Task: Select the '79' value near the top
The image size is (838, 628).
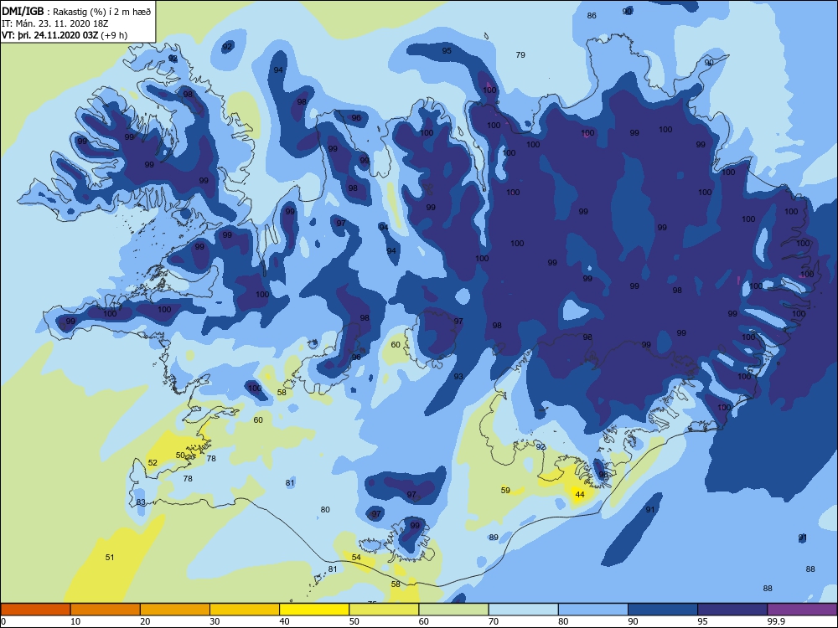Action: pos(520,55)
